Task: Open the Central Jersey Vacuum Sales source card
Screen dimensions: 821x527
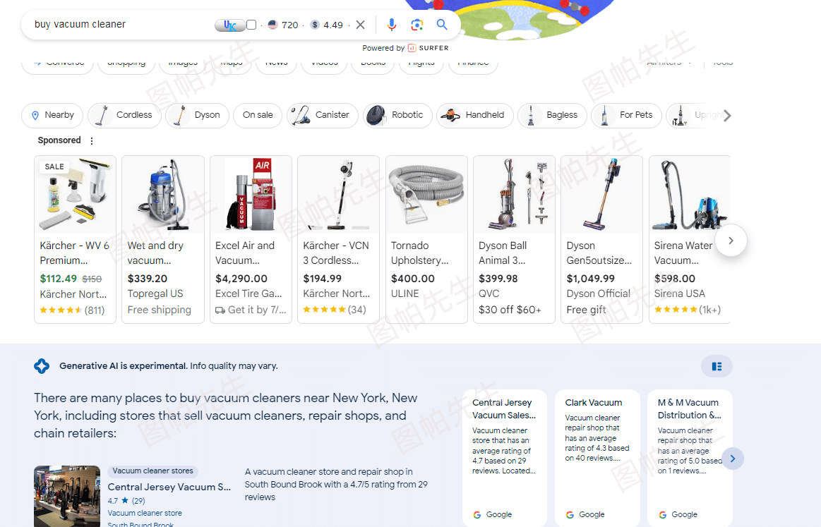Action: pos(505,457)
